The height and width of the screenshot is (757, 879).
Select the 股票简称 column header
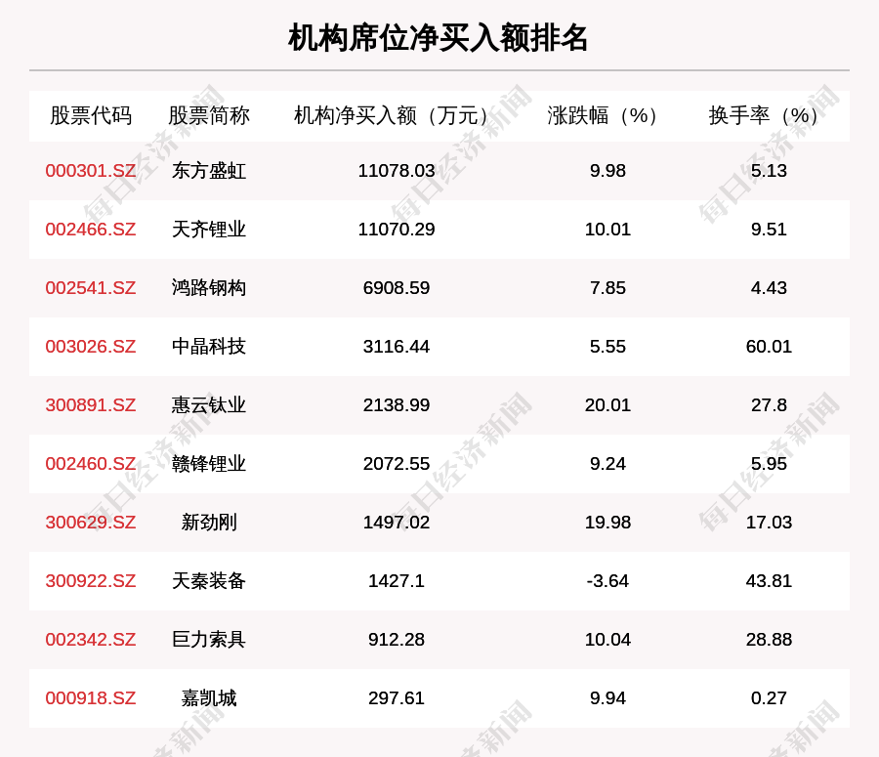point(209,115)
